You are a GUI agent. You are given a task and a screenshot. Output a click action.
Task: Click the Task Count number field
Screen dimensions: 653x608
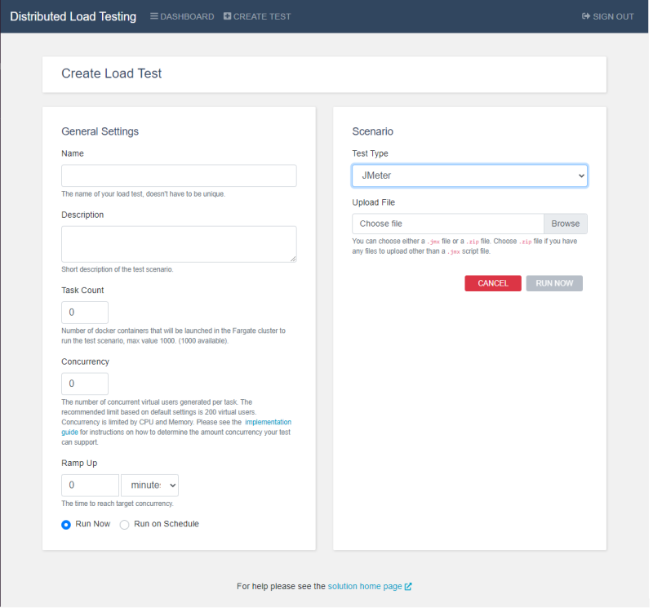(x=85, y=313)
